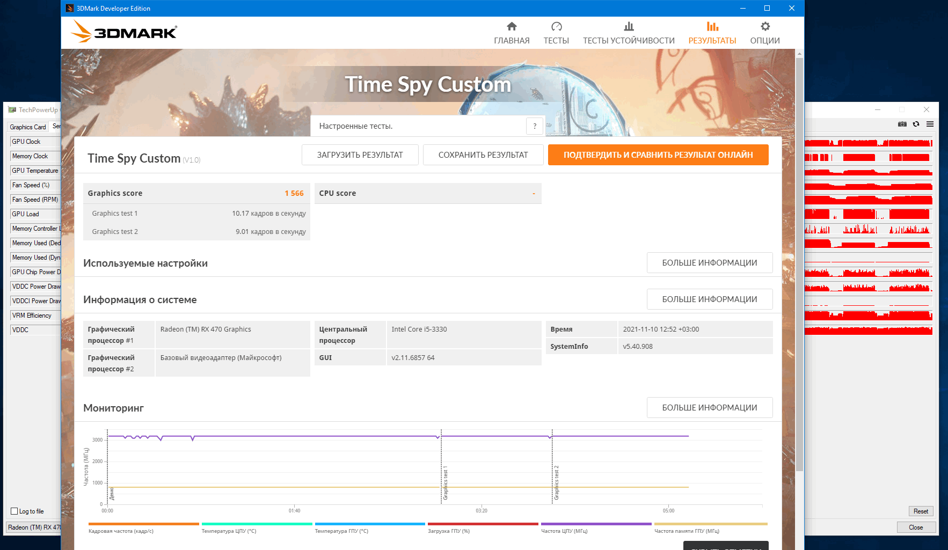Viewport: 948px width, 550px height.
Task: Click the 3DMark logo
Action: [124, 32]
